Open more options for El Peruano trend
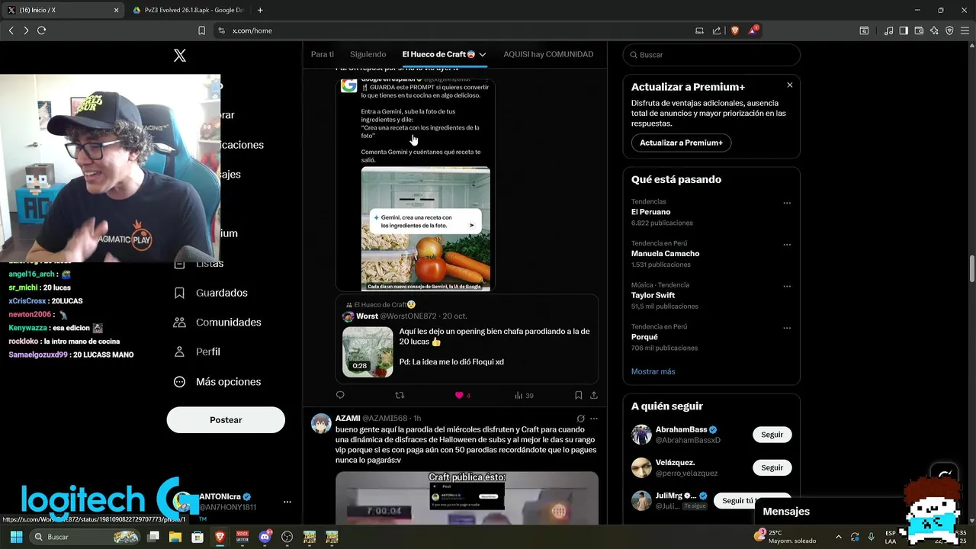The width and height of the screenshot is (976, 549). 787,203
